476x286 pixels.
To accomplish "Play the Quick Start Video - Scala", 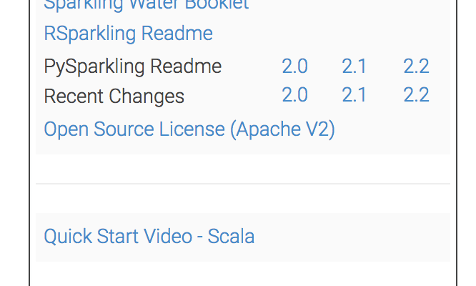I will tap(149, 237).
